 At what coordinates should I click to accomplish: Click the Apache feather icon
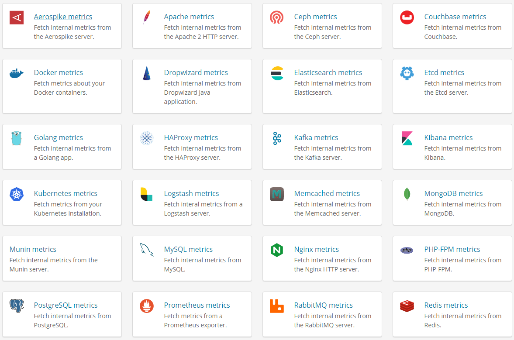(x=147, y=17)
